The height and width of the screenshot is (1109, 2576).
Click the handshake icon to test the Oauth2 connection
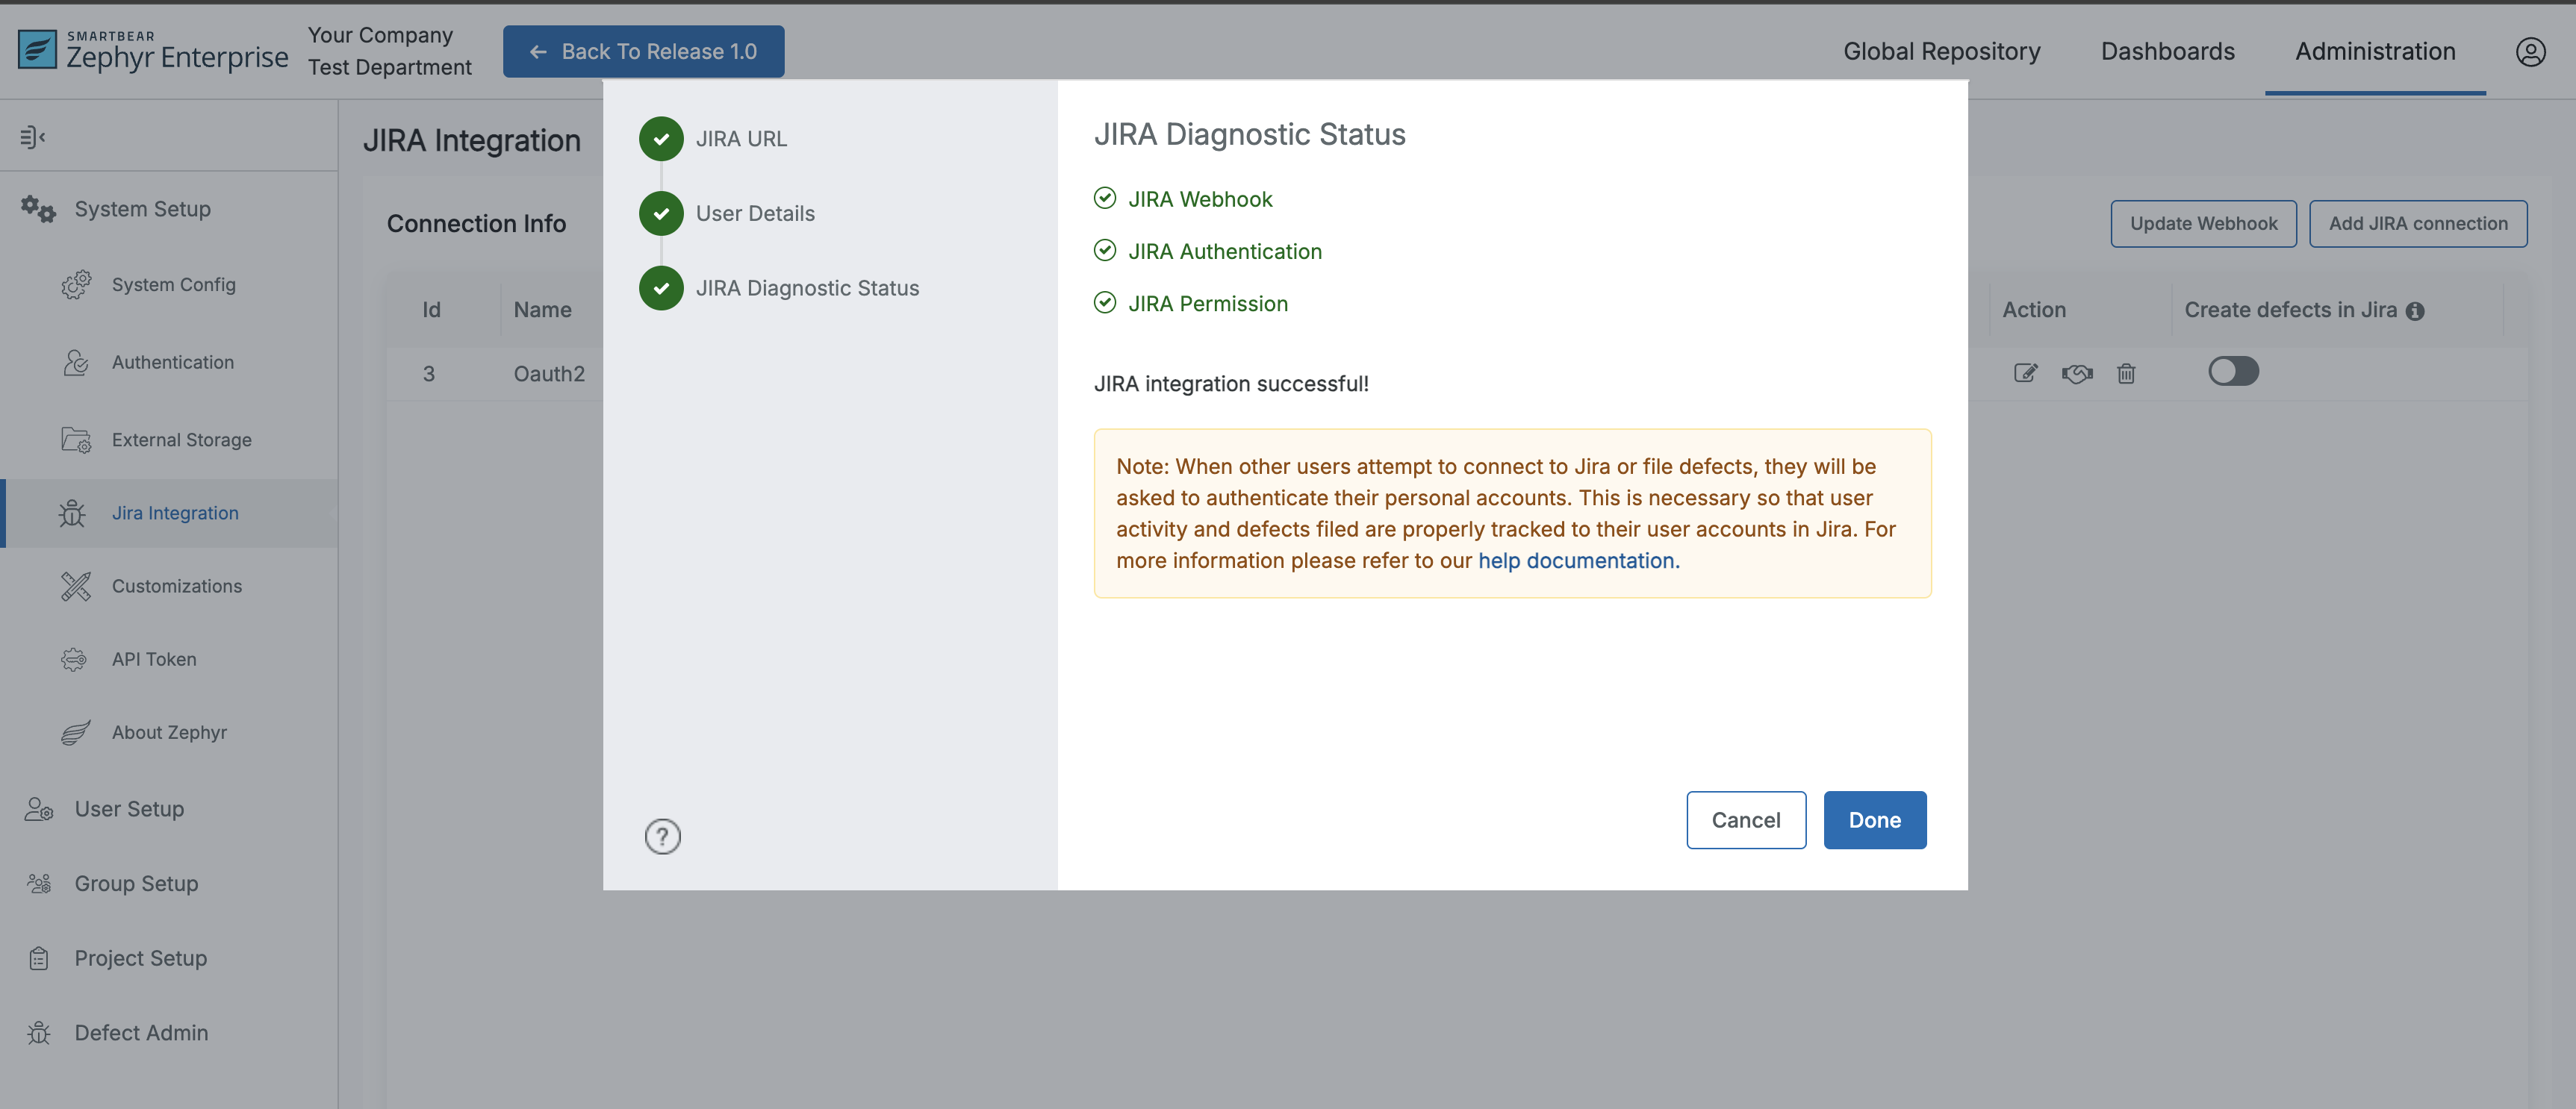(2077, 374)
